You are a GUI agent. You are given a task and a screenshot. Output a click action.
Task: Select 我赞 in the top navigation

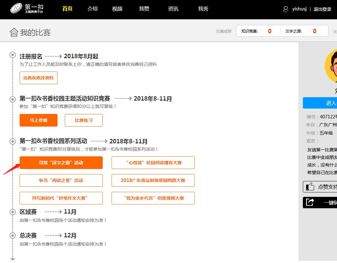coord(144,9)
